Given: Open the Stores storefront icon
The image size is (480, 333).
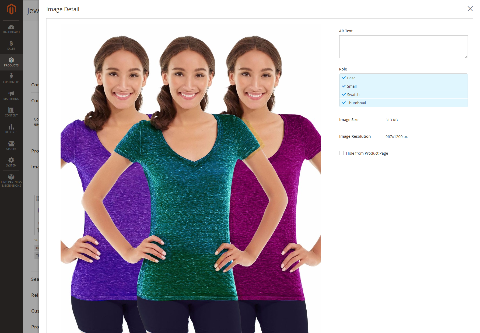Looking at the screenshot, I should click(x=11, y=143).
